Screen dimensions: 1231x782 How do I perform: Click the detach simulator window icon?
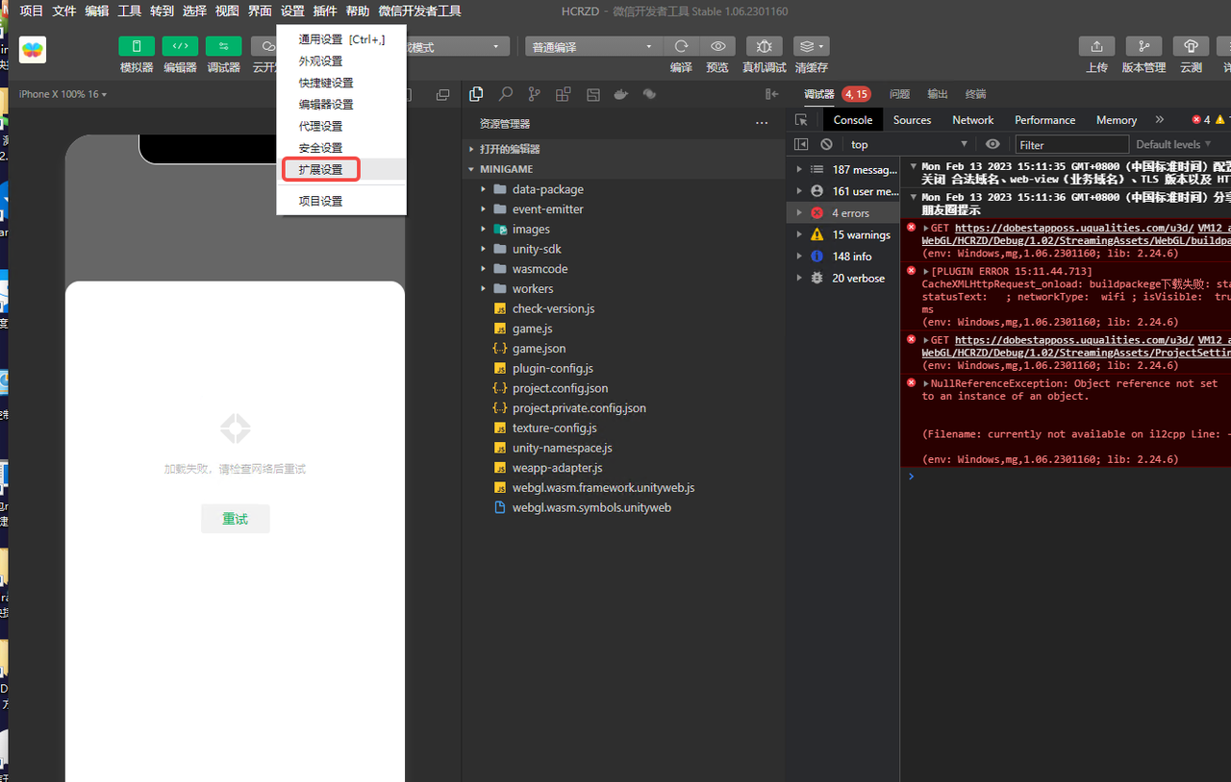pos(442,94)
